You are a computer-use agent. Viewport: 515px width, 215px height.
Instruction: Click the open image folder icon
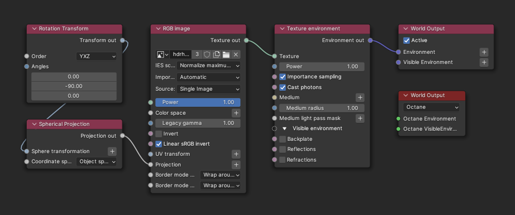tap(226, 54)
